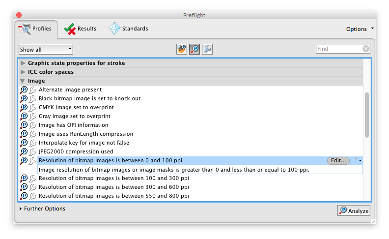Click wrench icon beside Alternate image present

pyautogui.click(x=33, y=90)
